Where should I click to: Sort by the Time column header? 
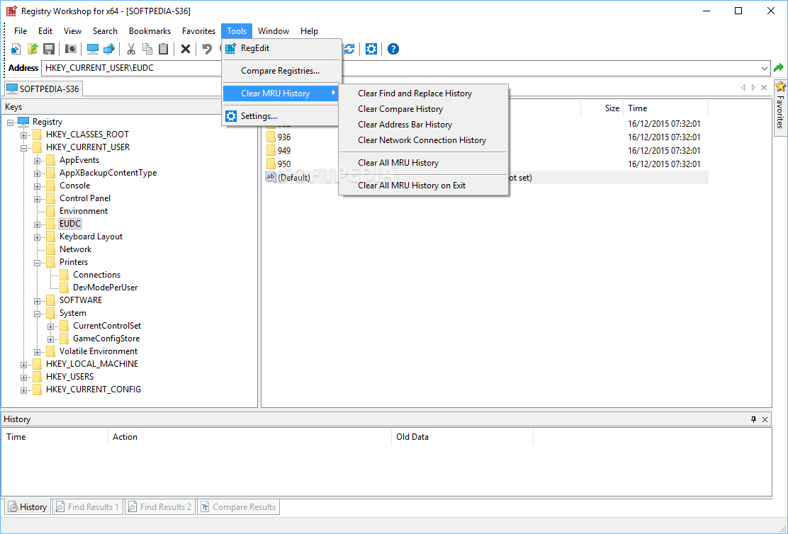pyautogui.click(x=665, y=108)
